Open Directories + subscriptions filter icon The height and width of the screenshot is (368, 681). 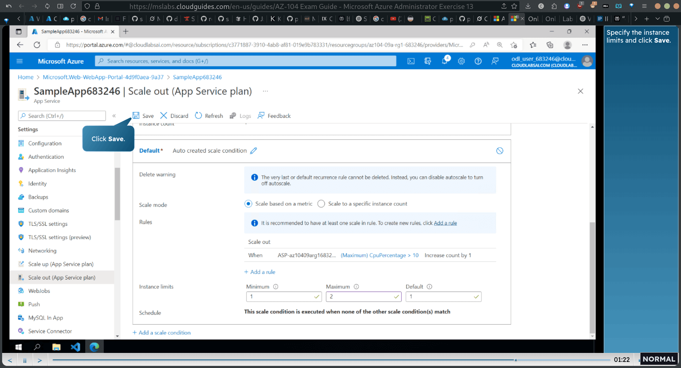click(x=428, y=61)
